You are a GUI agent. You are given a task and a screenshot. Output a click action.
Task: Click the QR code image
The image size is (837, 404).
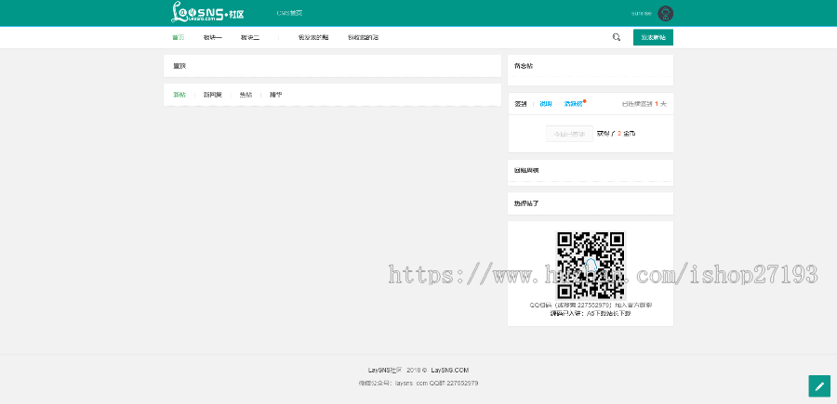pos(591,265)
